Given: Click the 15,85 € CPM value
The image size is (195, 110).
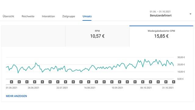Looking at the screenshot, I should (x=161, y=36).
